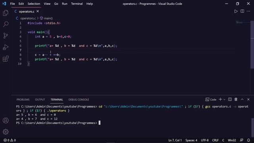Click terminal output a= 5 , b = 6
Viewport: 254px width, 143px height.
36,115
